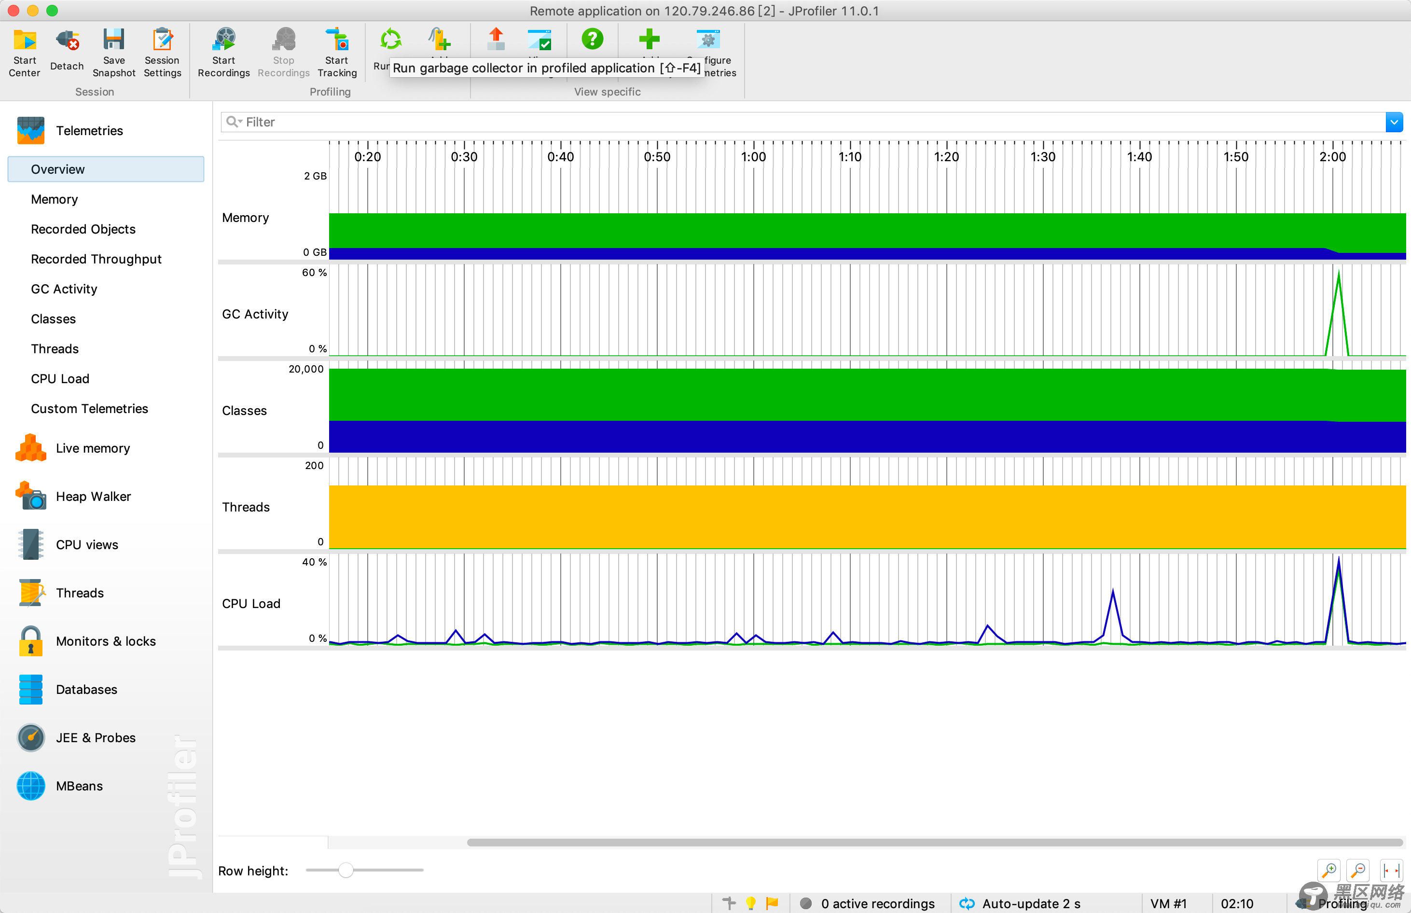Click the CPU Load row label in the overview
Screen dimensions: 1411x913
click(251, 604)
